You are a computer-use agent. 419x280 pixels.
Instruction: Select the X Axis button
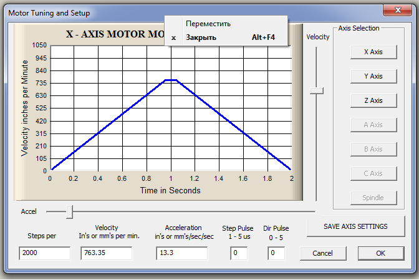[x=373, y=52]
